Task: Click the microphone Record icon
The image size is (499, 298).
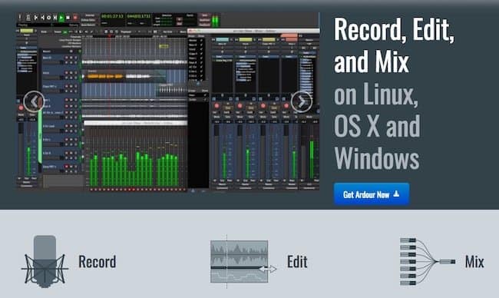Action: tap(45, 262)
